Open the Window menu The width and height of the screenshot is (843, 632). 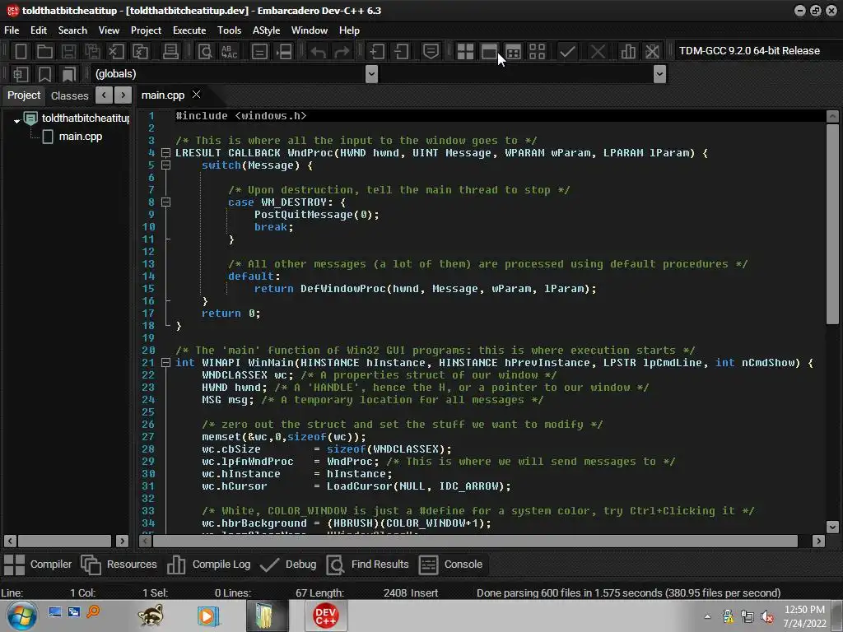[x=310, y=30]
